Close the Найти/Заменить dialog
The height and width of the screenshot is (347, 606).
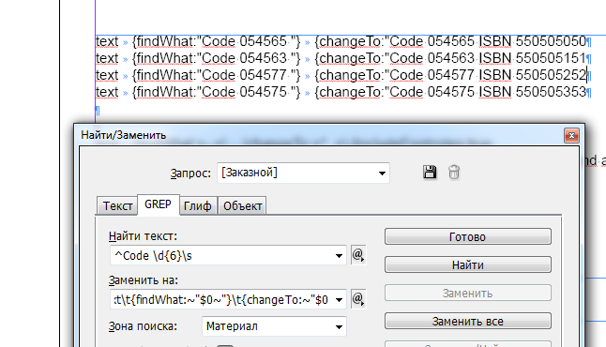[571, 135]
